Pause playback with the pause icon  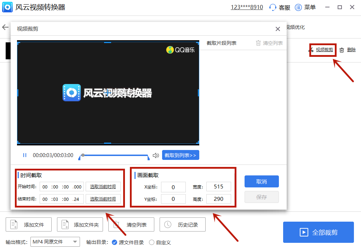pos(25,155)
